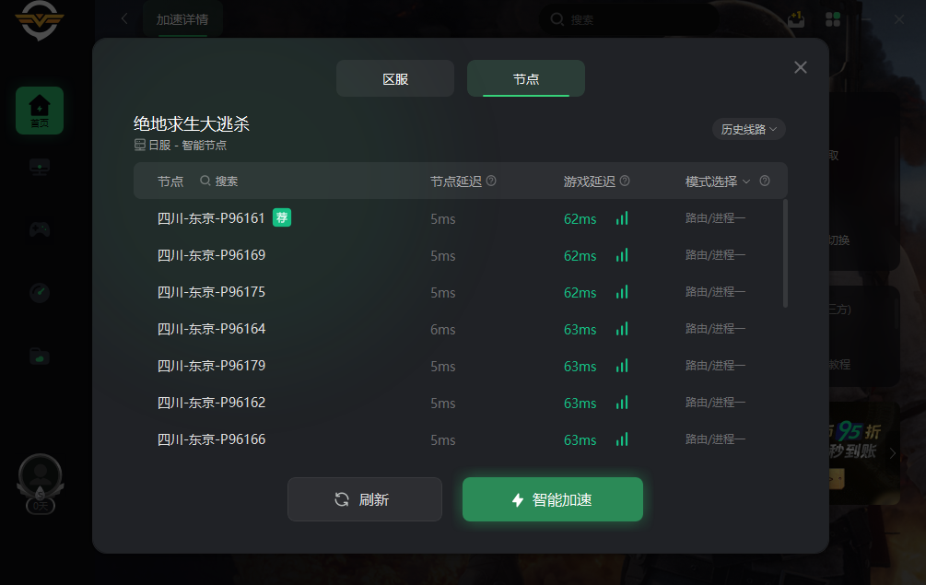This screenshot has width=926, height=585.
Task: Click game latency help question icon
Action: coord(625,181)
